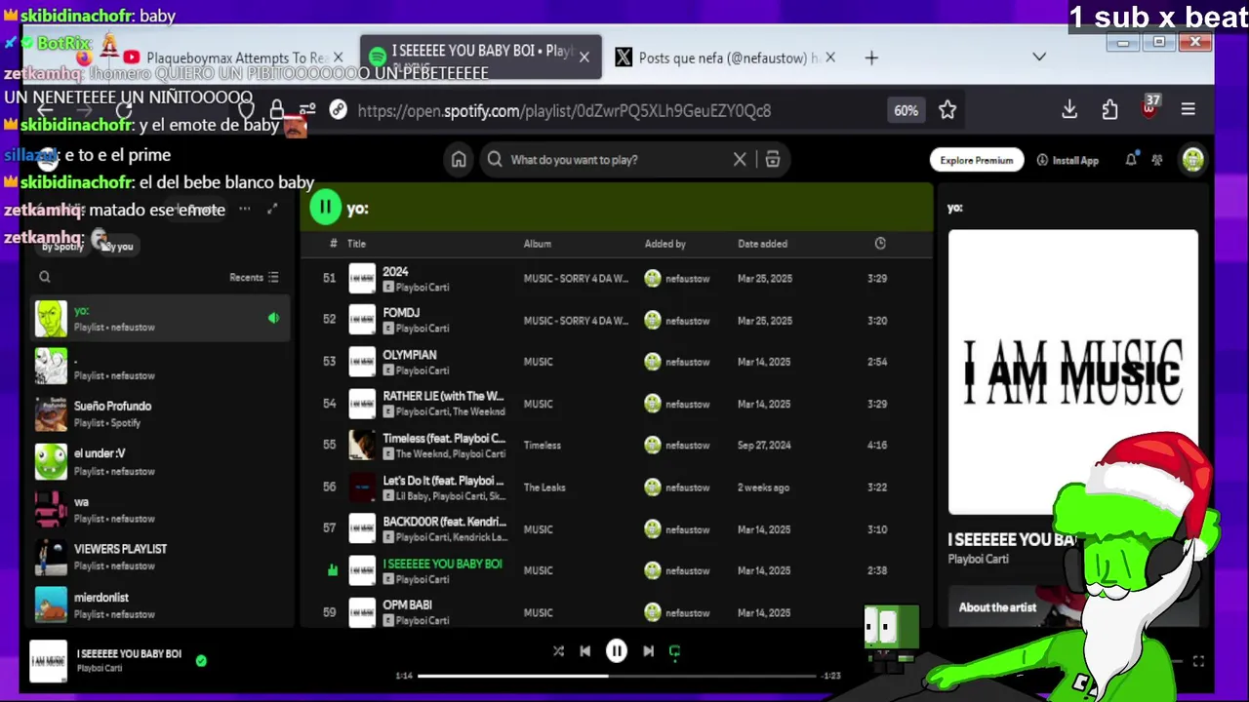The height and width of the screenshot is (702, 1249).
Task: Click the Let's Do It track title
Action: point(443,481)
